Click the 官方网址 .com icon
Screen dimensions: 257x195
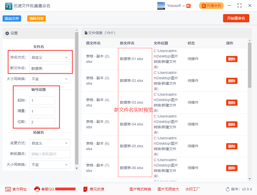click(8, 189)
